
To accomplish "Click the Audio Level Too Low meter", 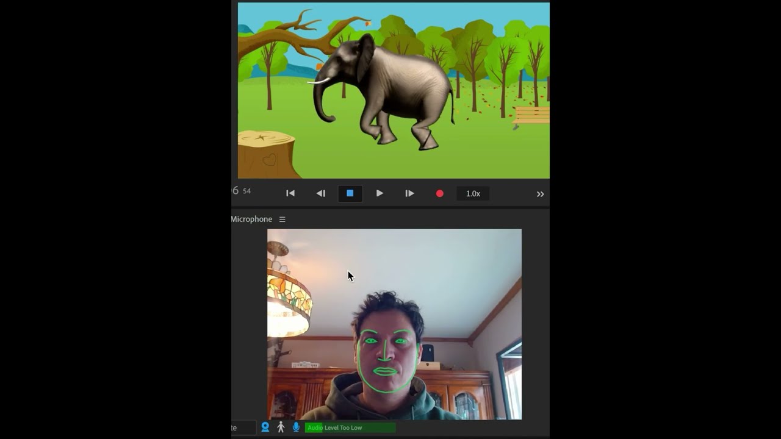I will 350,427.
